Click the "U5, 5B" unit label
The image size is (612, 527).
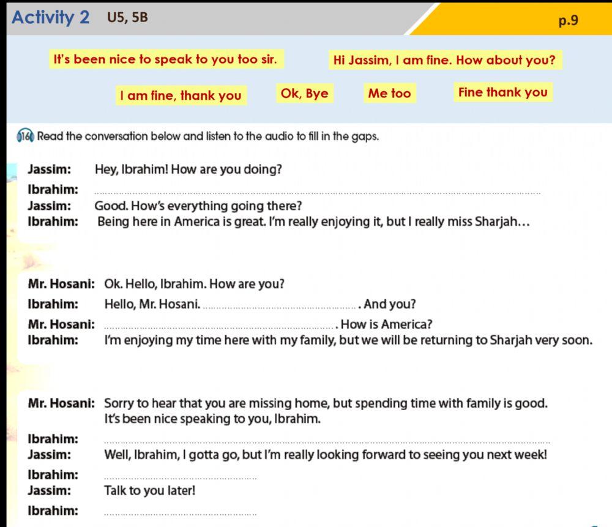(127, 18)
